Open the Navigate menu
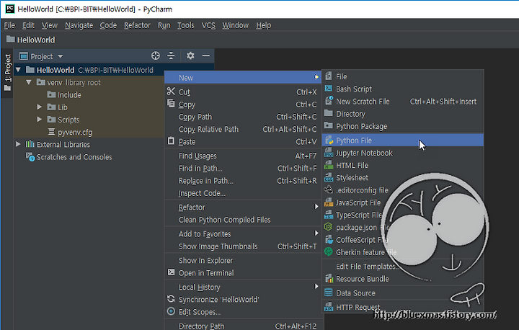Screen dimensions: 519x330 click(79, 25)
